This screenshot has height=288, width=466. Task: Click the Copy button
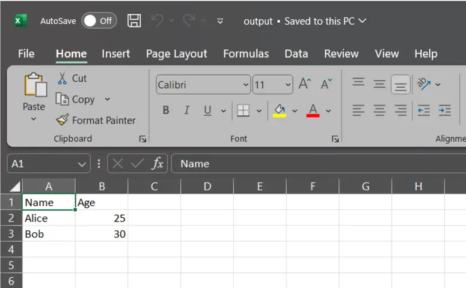(76, 100)
